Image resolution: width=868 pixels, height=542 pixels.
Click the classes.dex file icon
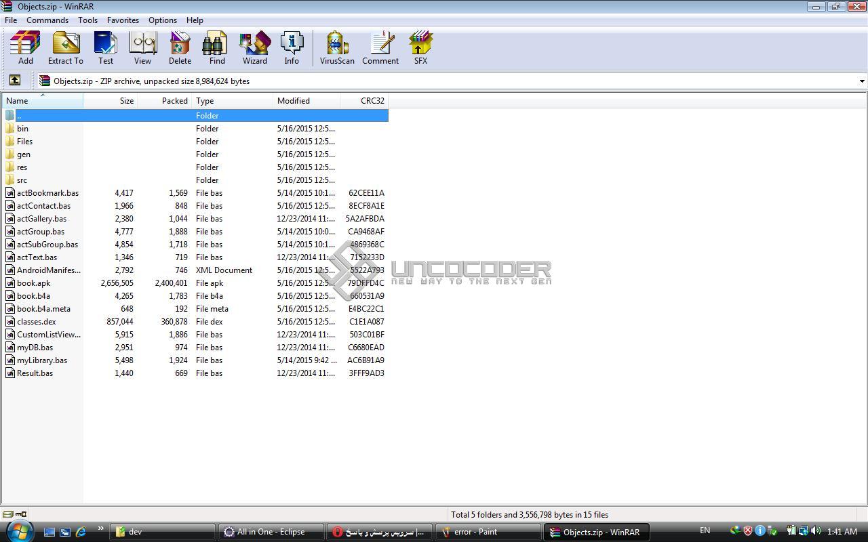[x=10, y=321]
